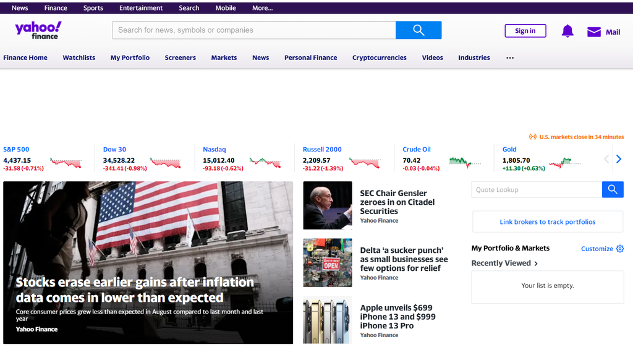The height and width of the screenshot is (355, 633).
Task: Click the iPhone 13 article thumbnail
Action: pos(328,320)
